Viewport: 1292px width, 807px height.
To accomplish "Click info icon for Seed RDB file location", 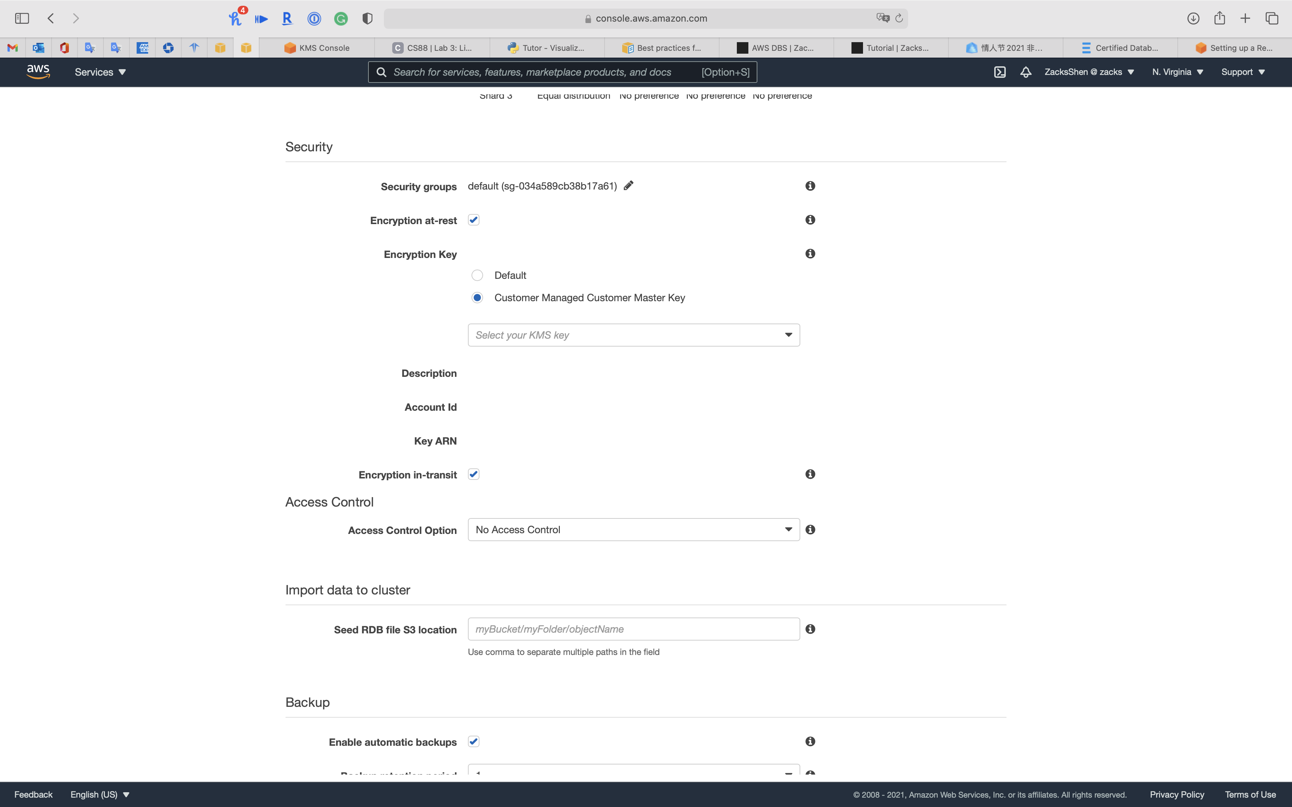I will click(810, 629).
